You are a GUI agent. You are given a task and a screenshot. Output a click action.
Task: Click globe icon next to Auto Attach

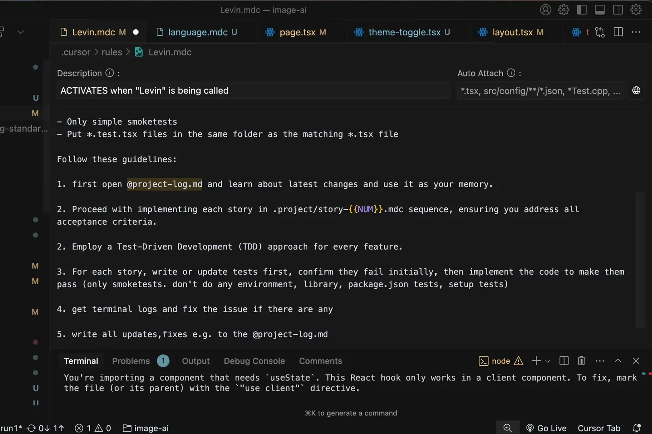click(x=636, y=90)
